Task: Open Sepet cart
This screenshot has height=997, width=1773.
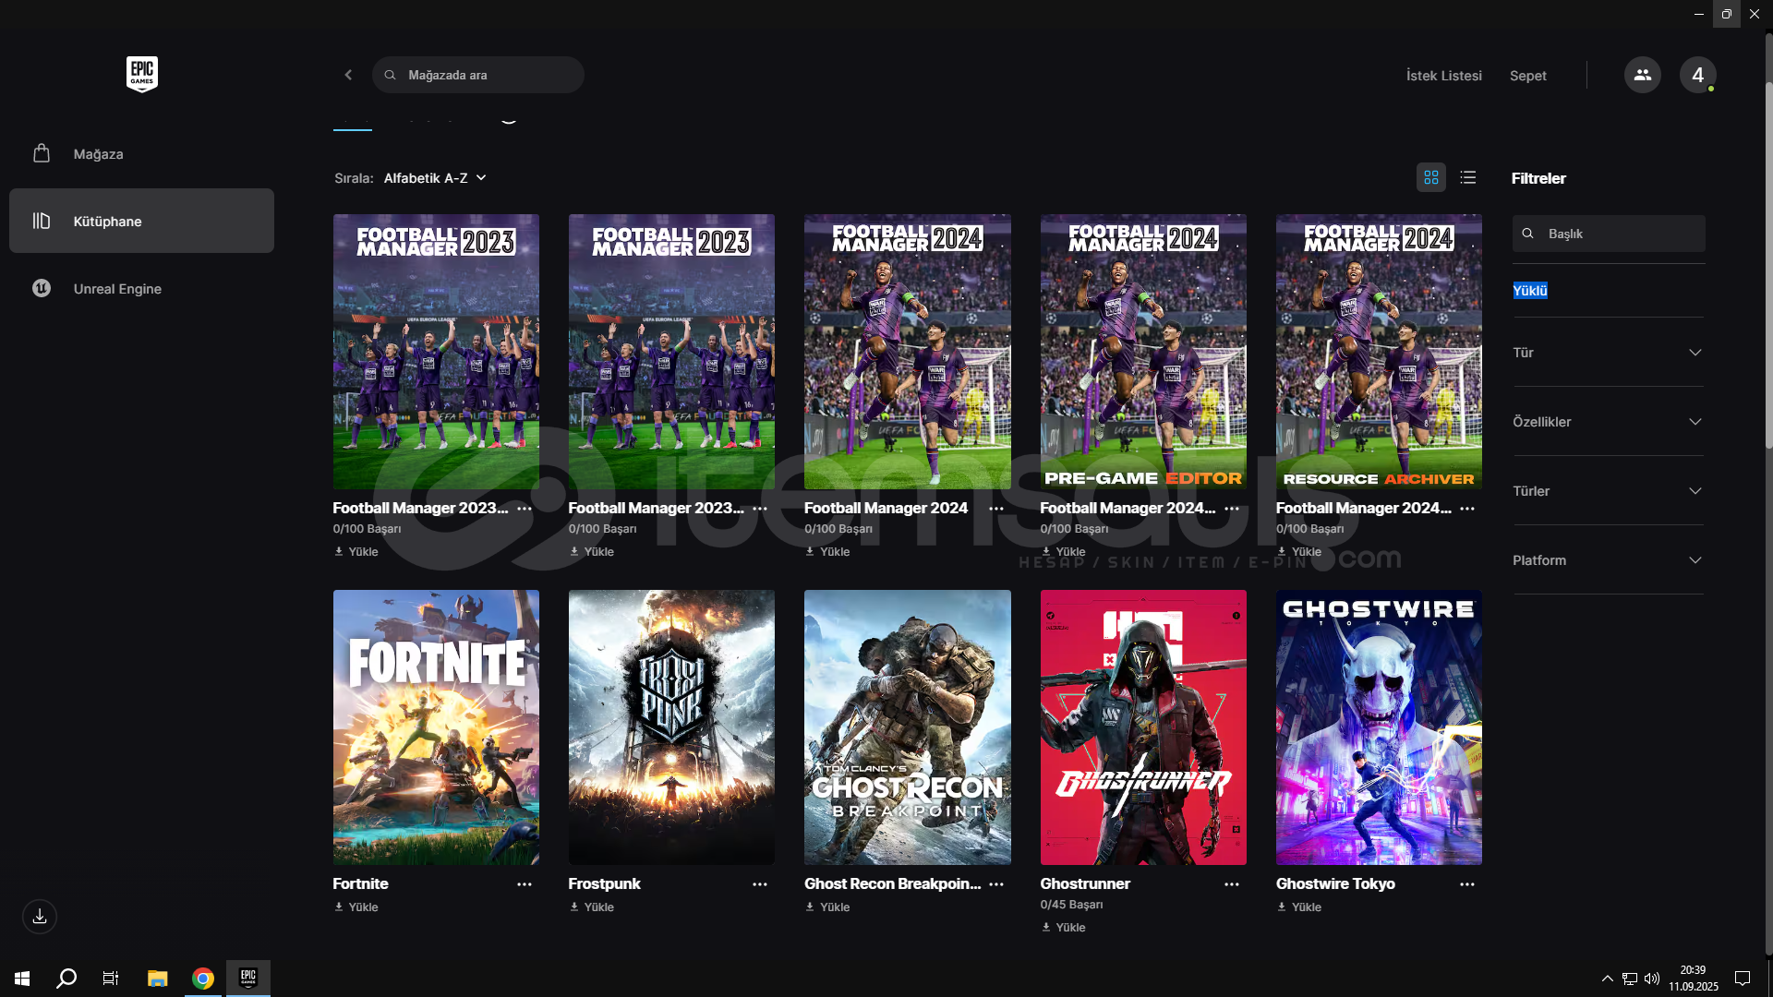Action: (1527, 76)
